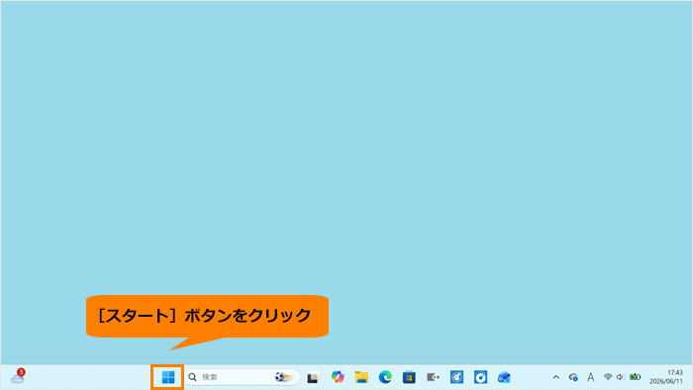Open Microsoft Store from the taskbar
693x390 pixels.
pyautogui.click(x=409, y=377)
